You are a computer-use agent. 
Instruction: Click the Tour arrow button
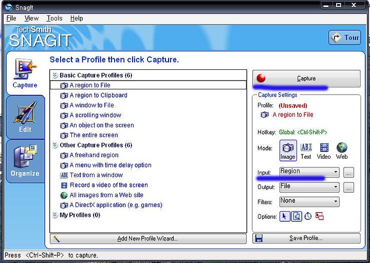point(344,37)
